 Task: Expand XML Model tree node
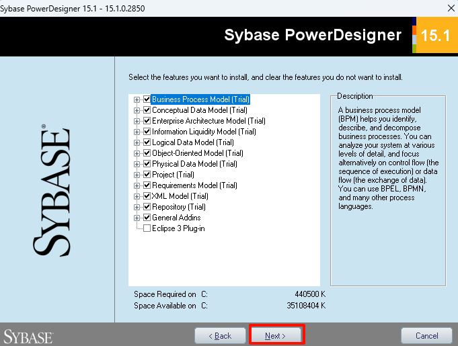point(137,196)
